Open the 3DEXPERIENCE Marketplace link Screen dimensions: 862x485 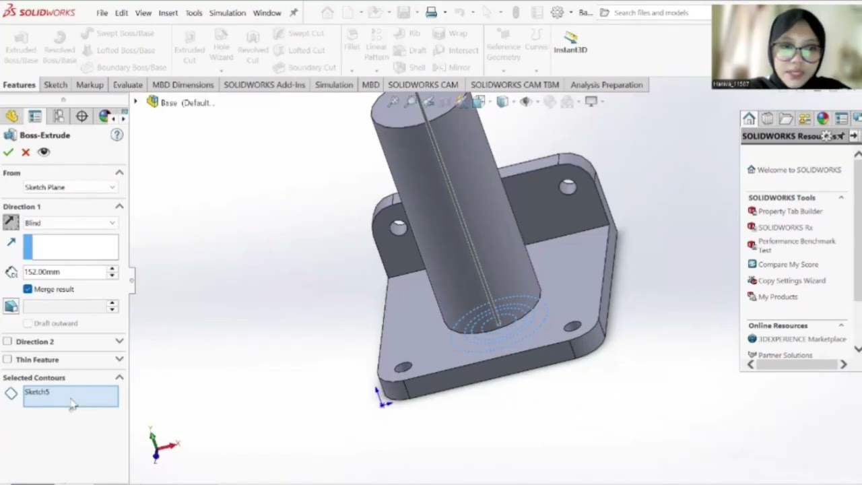coord(797,339)
